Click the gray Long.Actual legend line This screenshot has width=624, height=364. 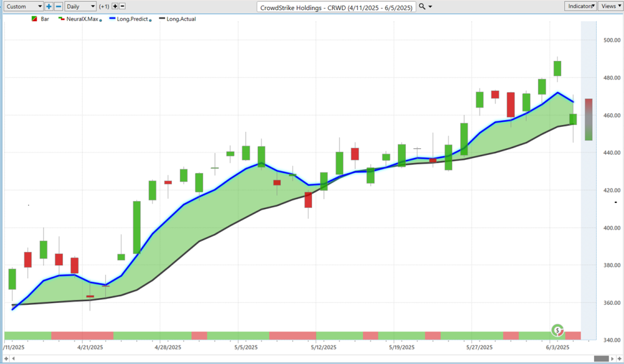point(162,19)
